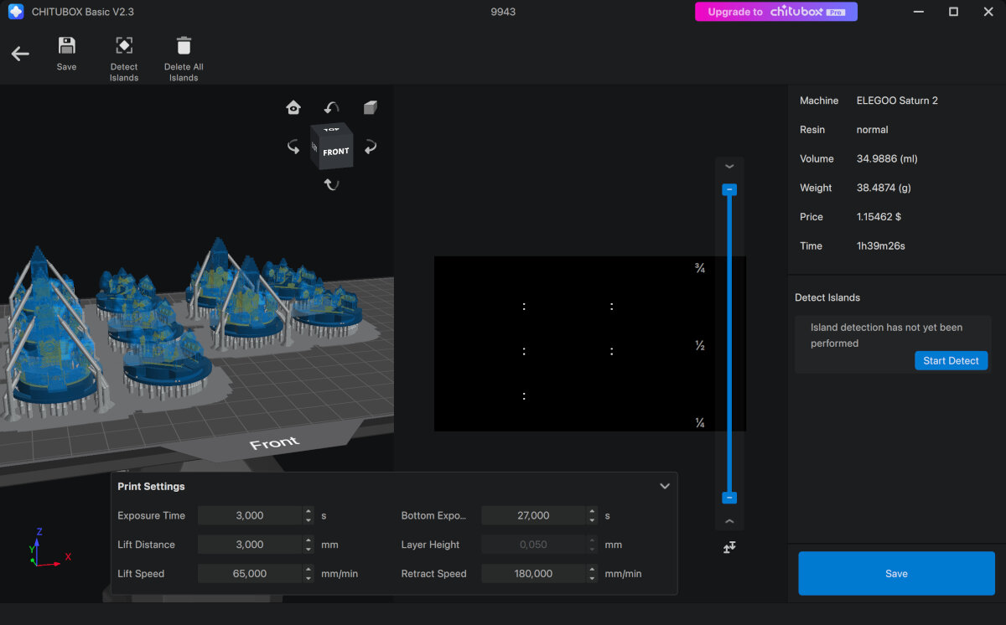Click the Lift Distance input field

tap(249, 545)
